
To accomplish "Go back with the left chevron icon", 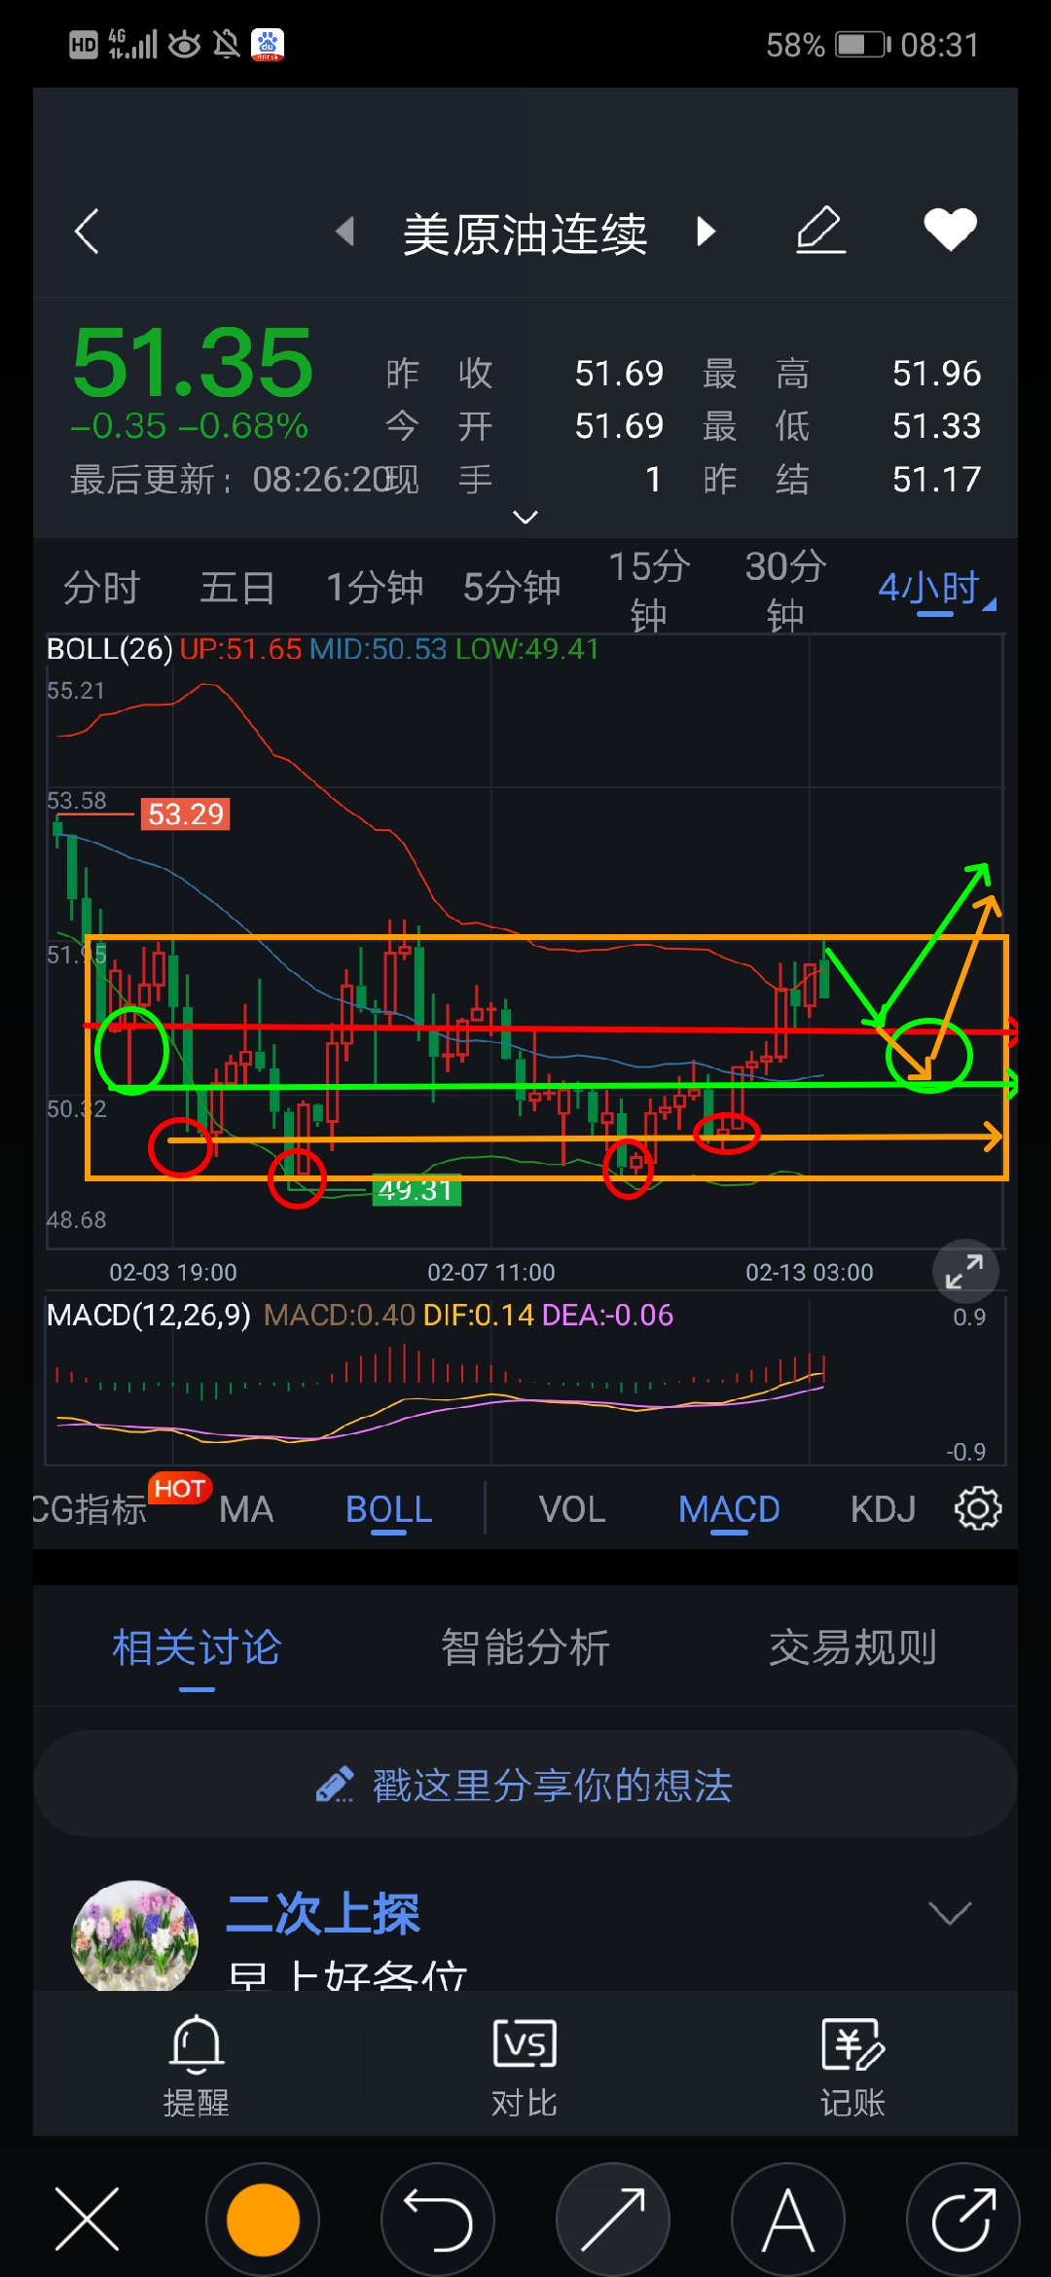I will (87, 232).
